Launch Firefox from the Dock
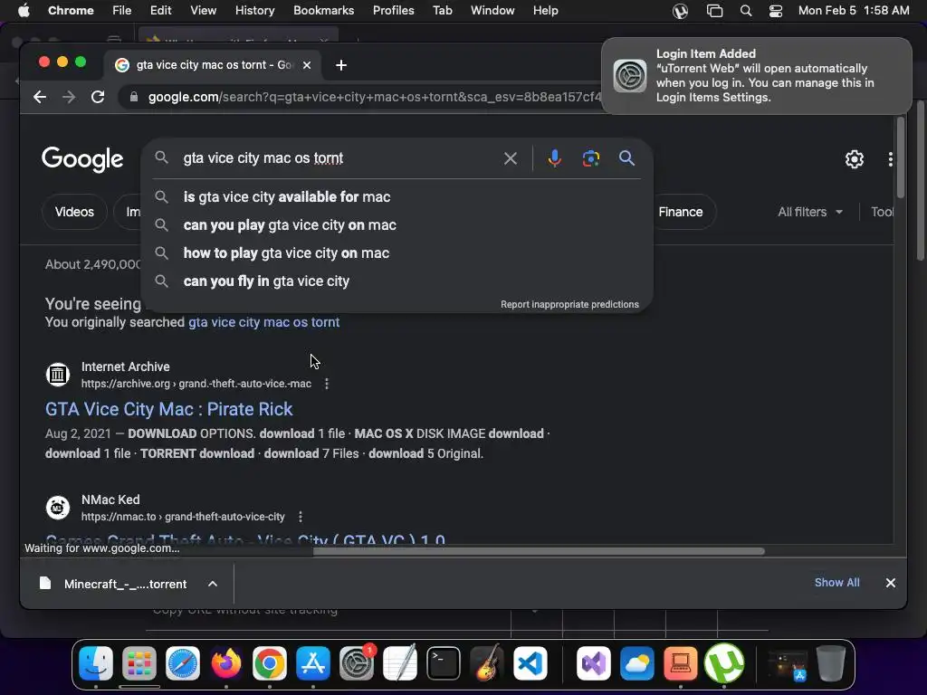Viewport: 927px width, 695px height. (x=226, y=663)
